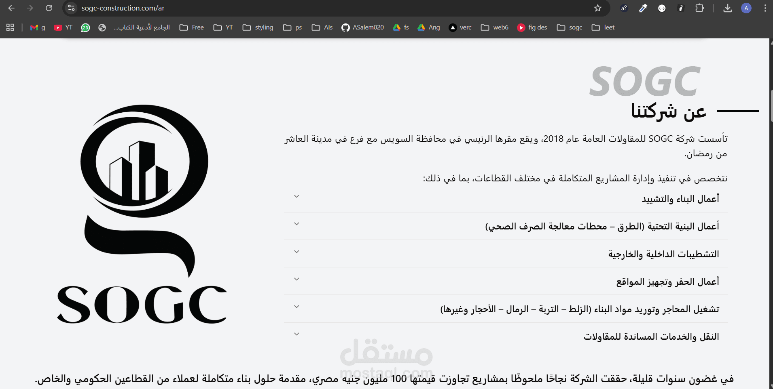The image size is (773, 389).
Task: Open the Ang Google Drive bookmark
Action: (429, 27)
